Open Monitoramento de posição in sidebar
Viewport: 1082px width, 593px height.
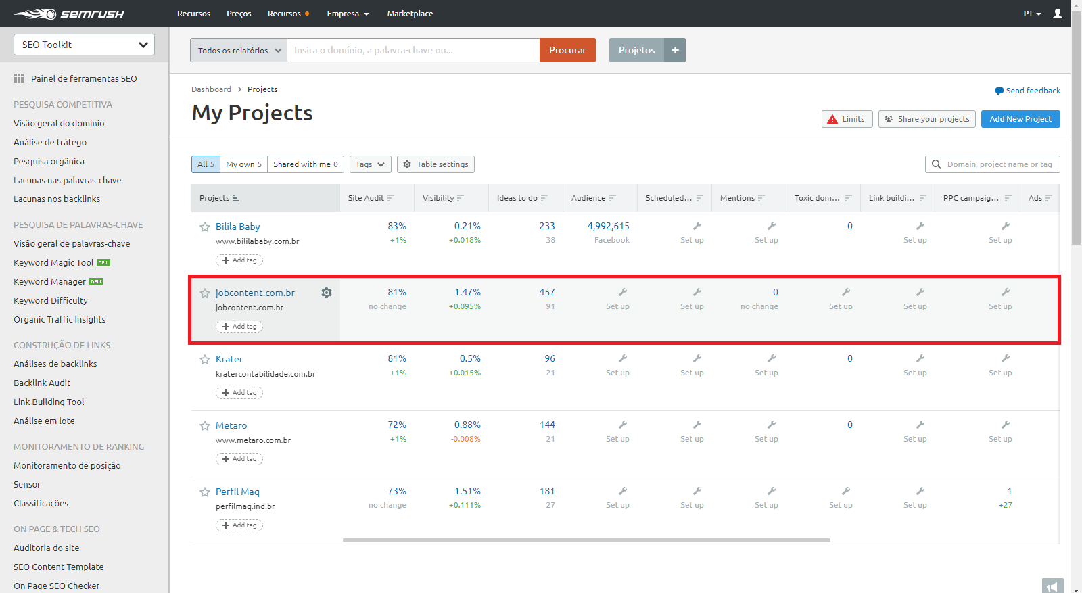pos(67,465)
